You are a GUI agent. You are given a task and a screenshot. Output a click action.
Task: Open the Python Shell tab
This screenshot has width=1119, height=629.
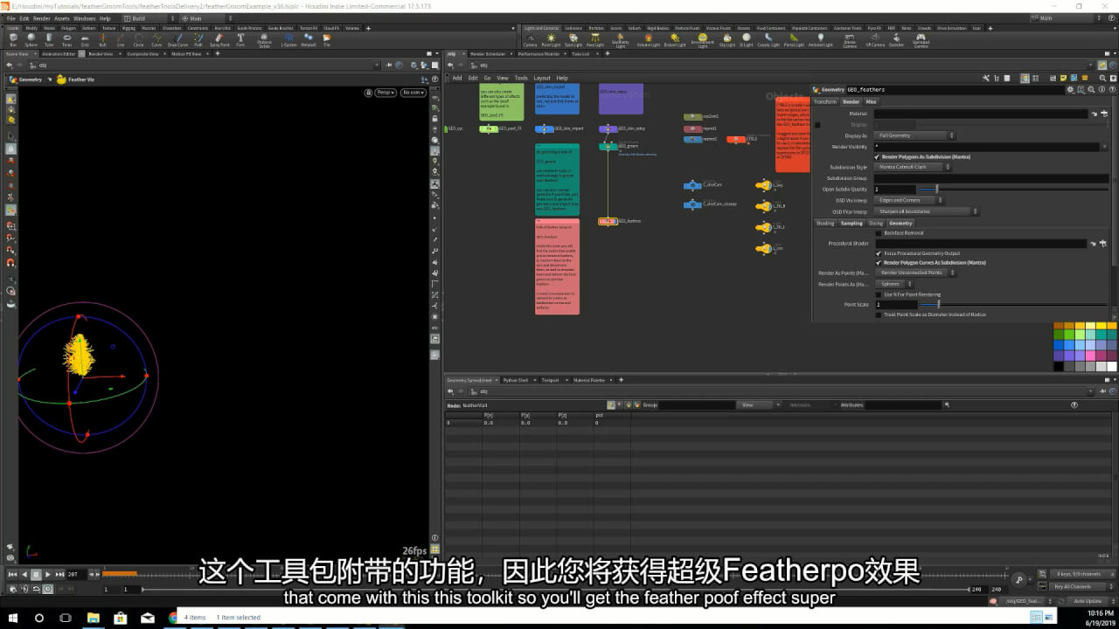tap(516, 380)
